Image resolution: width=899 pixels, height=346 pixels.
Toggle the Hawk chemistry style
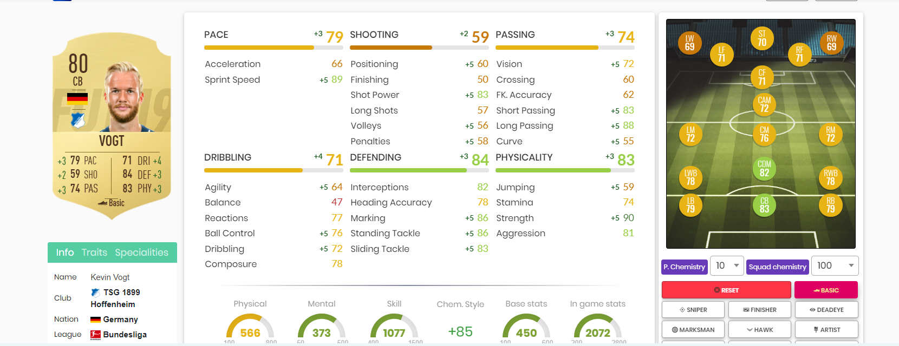tap(760, 330)
